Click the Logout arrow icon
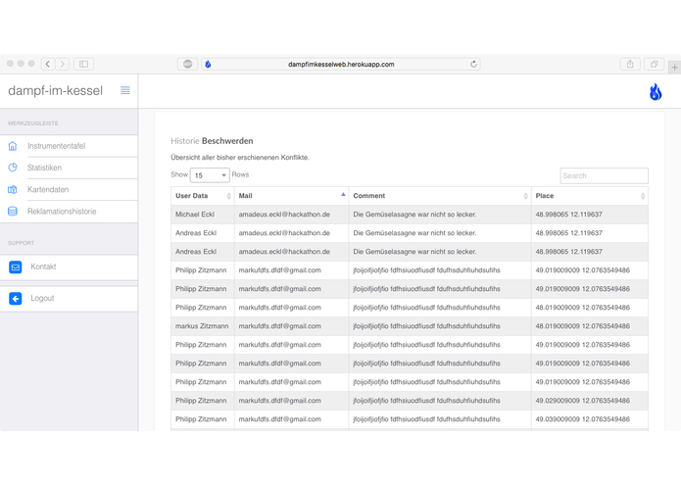This screenshot has height=484, width=681. (x=16, y=299)
